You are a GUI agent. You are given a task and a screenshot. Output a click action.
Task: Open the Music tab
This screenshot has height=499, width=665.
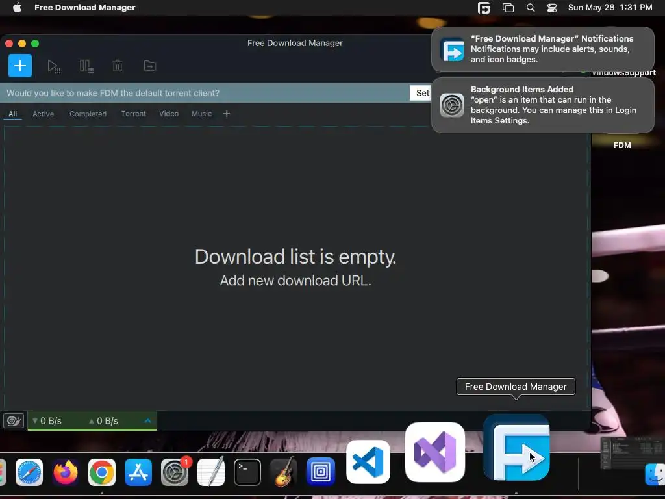(x=201, y=114)
